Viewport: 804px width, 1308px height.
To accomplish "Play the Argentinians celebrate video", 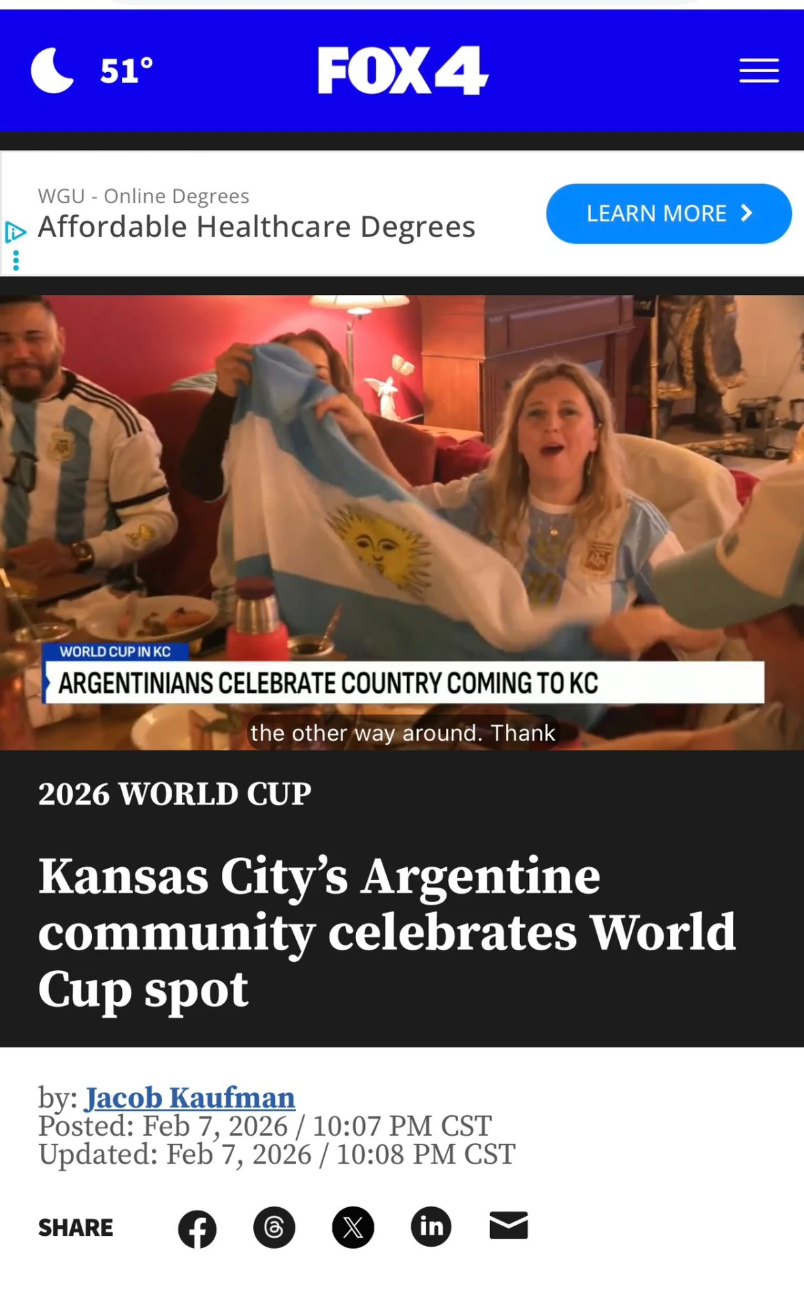I will (402, 523).
